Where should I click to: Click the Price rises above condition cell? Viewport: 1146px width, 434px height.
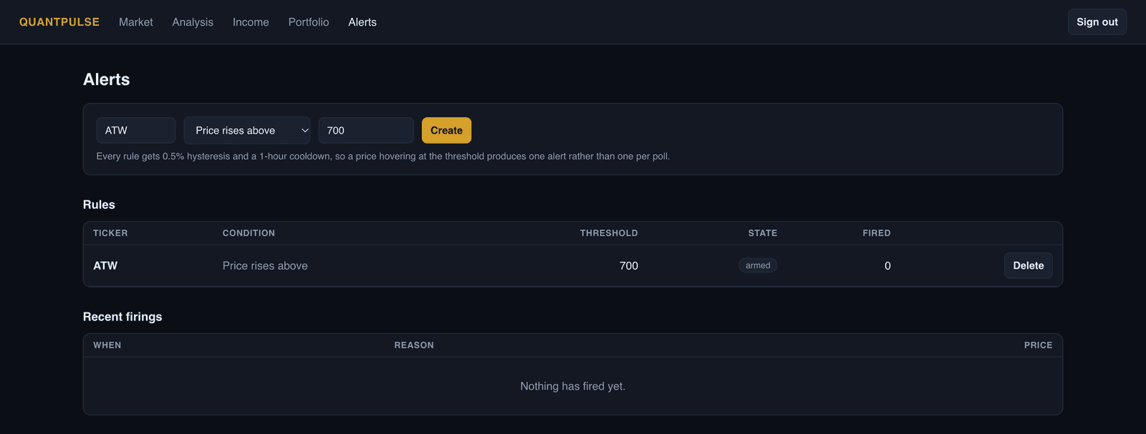tap(265, 265)
